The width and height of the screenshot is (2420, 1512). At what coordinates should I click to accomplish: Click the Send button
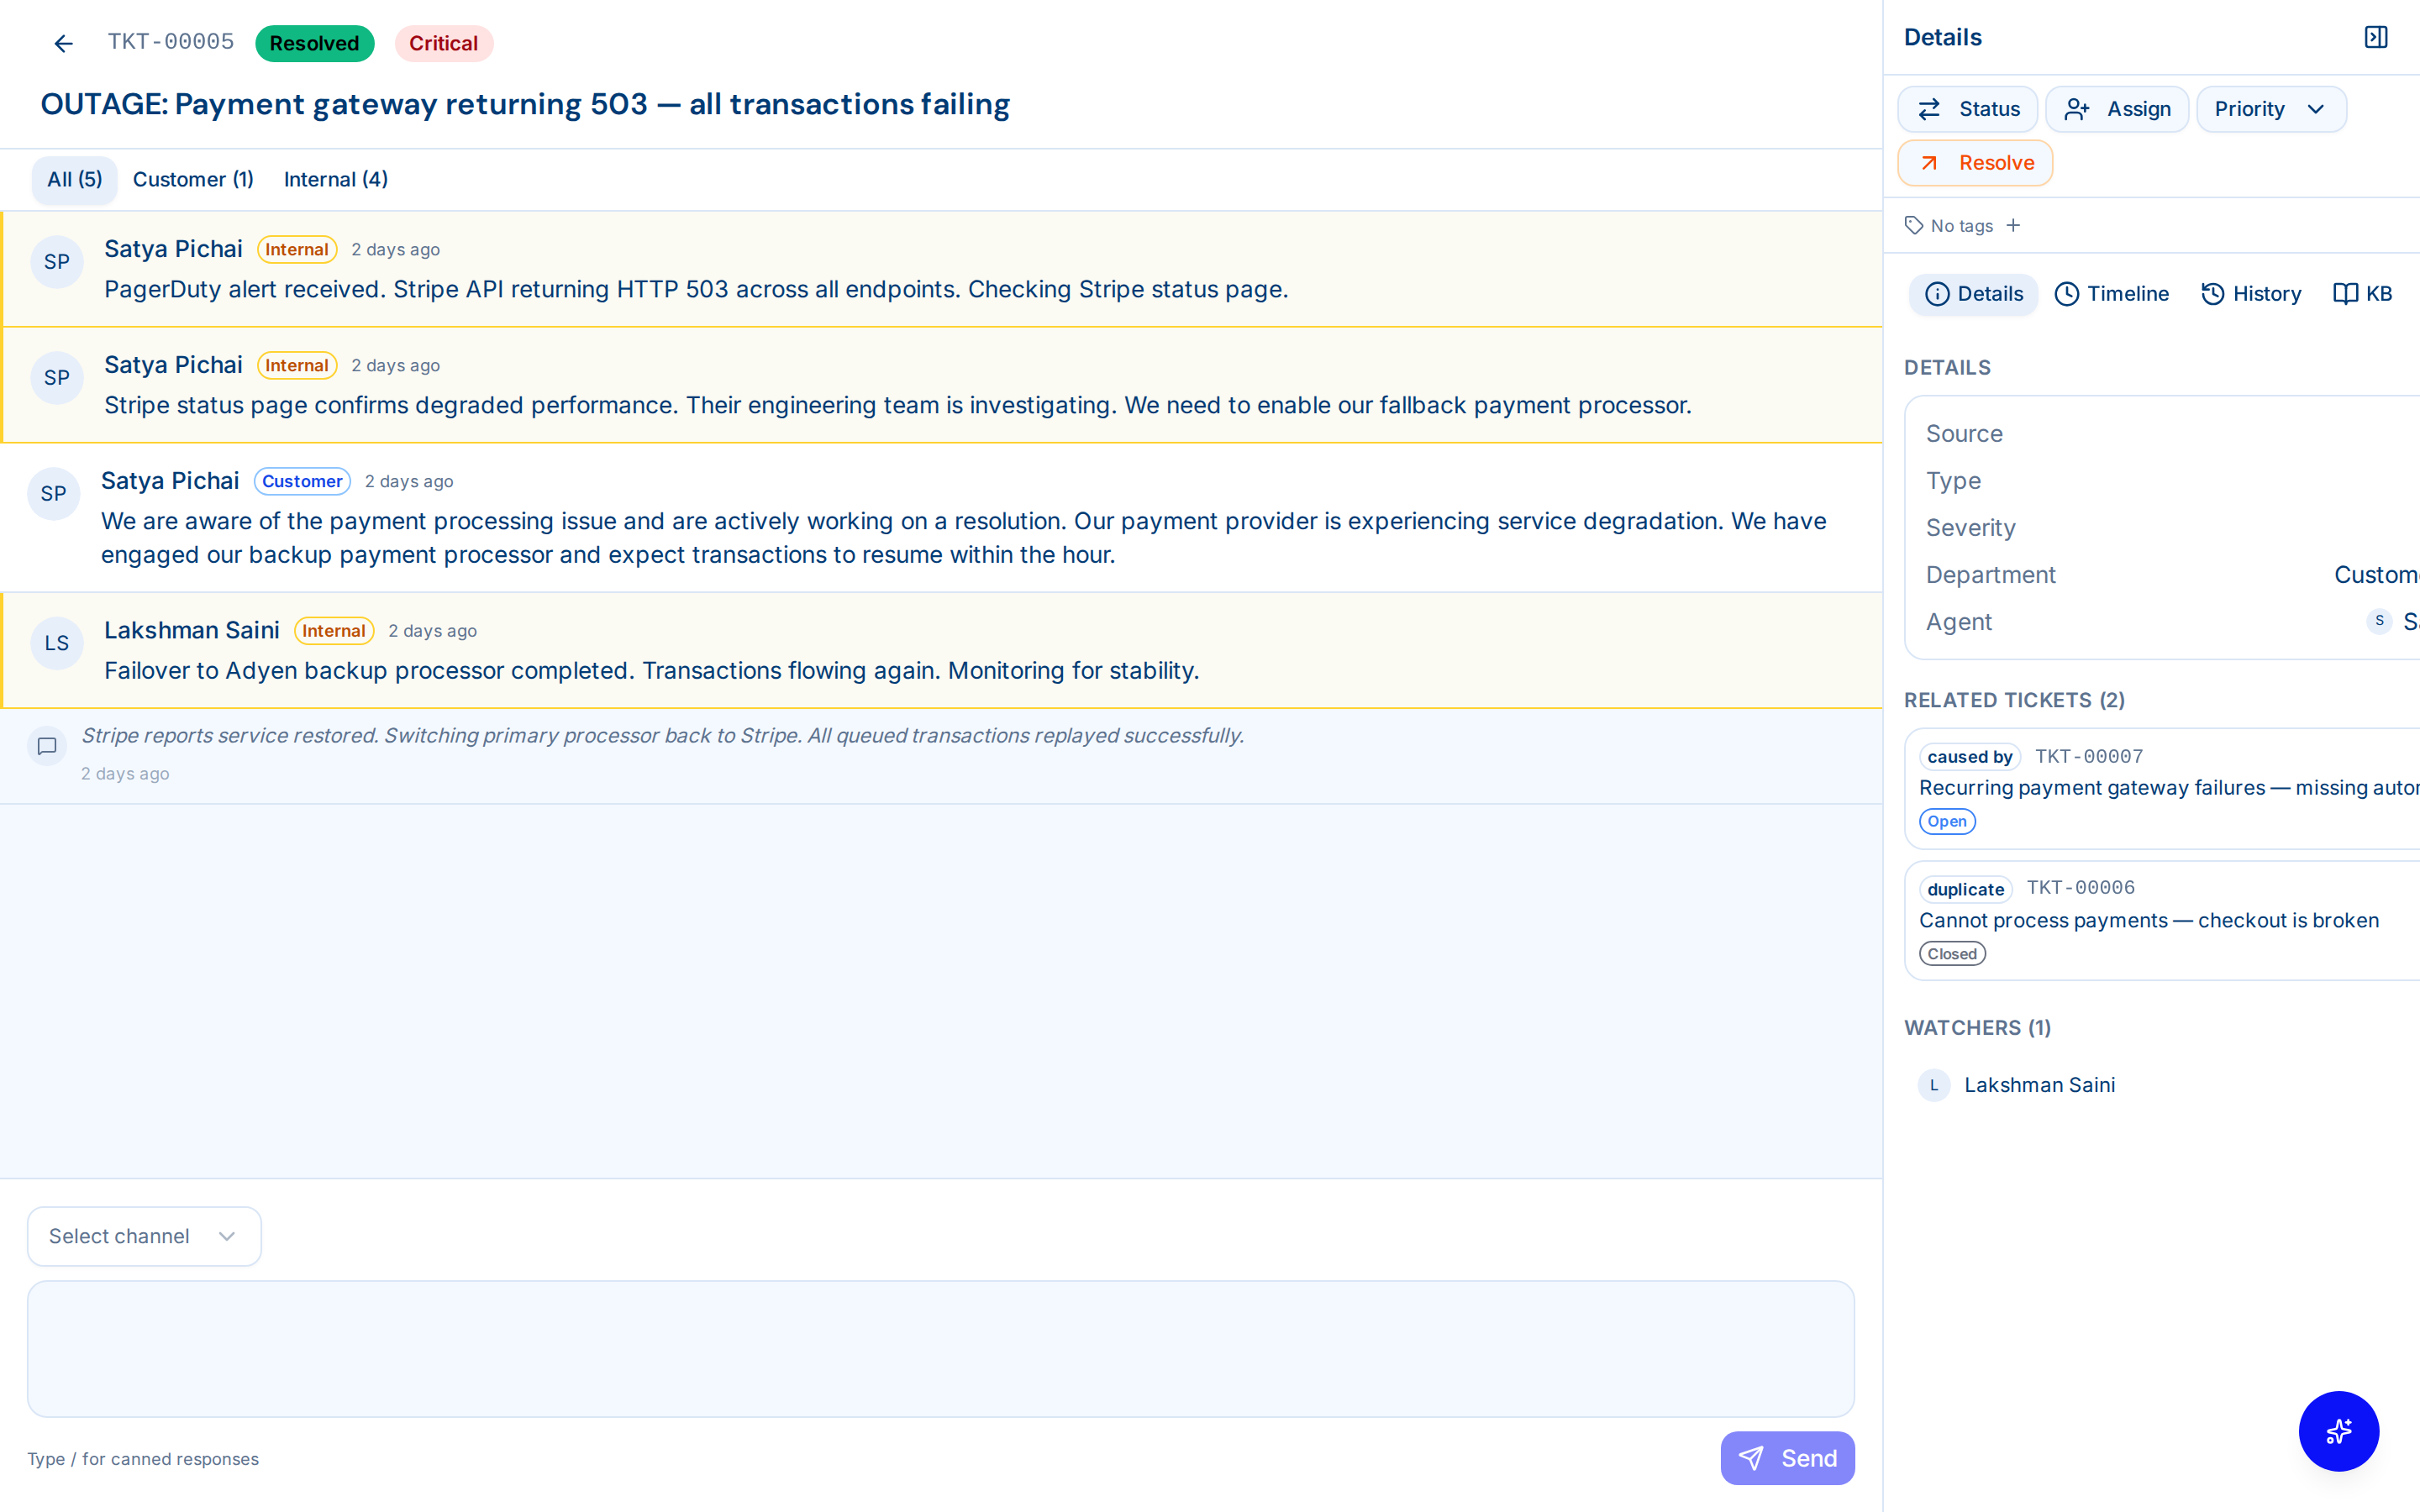(x=1787, y=1458)
